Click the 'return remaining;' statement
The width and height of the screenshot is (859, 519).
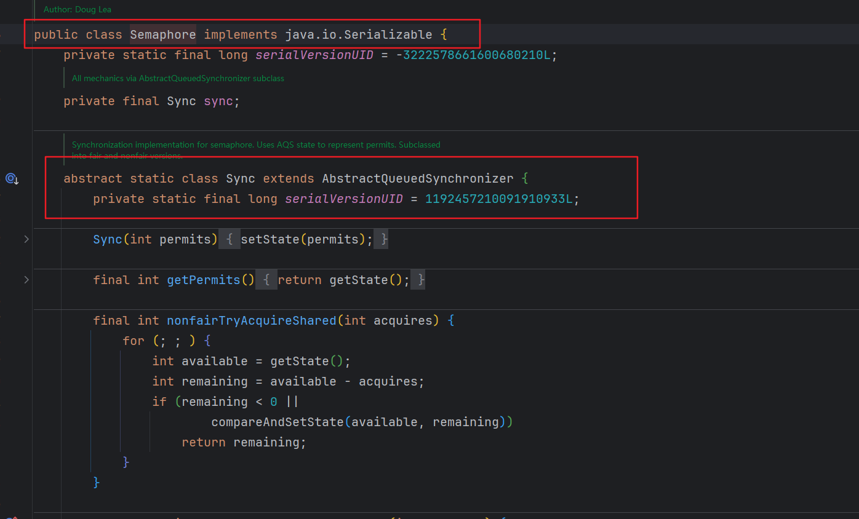click(244, 442)
